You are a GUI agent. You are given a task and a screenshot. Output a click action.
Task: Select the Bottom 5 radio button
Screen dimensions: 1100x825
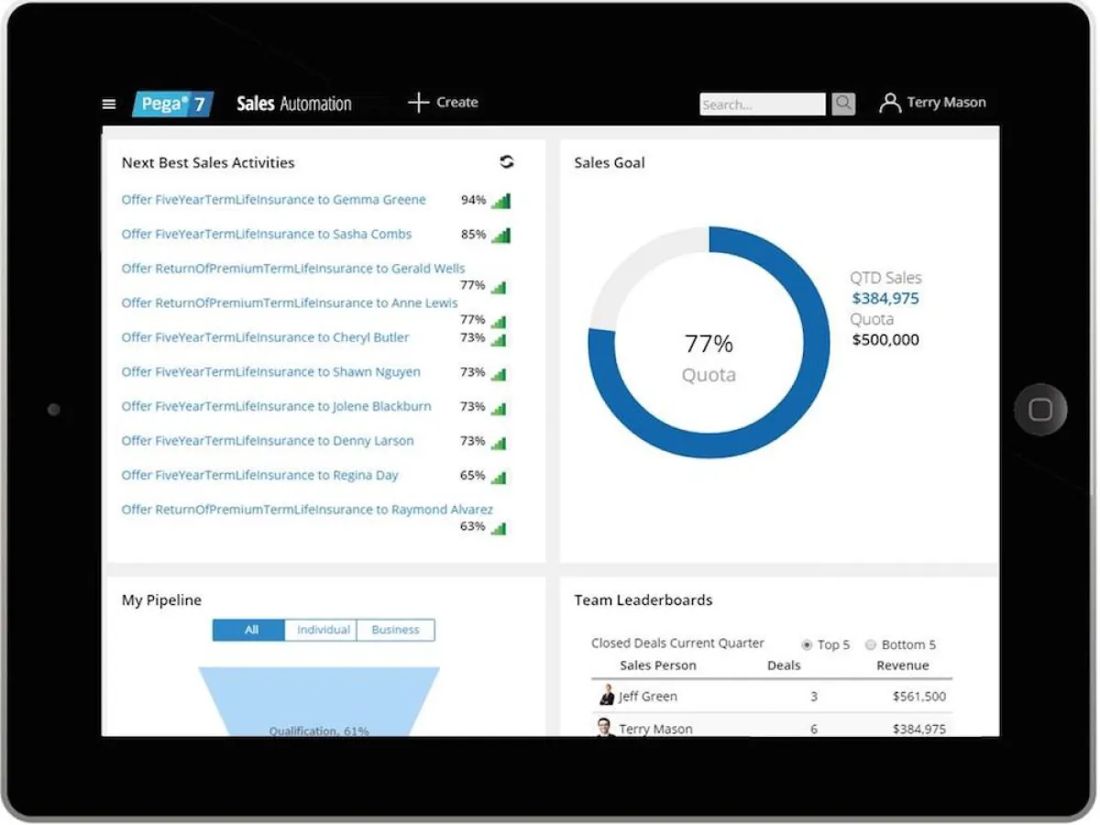[x=870, y=644]
